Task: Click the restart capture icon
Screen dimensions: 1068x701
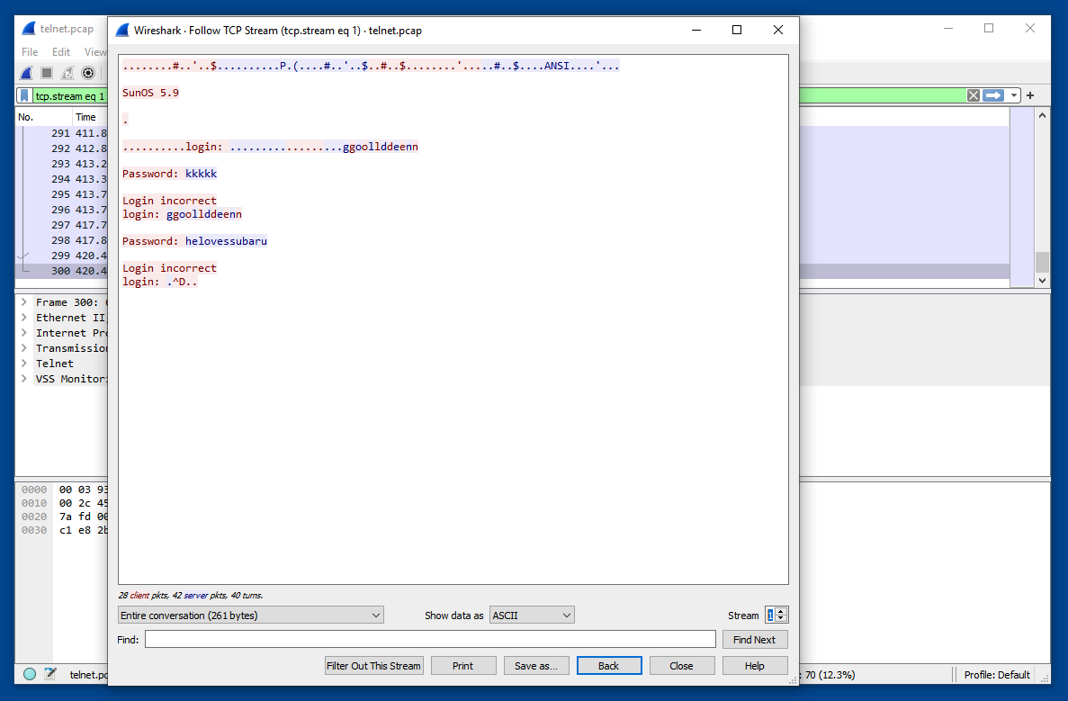Action: (67, 73)
